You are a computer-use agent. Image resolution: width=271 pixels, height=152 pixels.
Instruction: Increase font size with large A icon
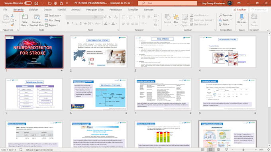106,17
